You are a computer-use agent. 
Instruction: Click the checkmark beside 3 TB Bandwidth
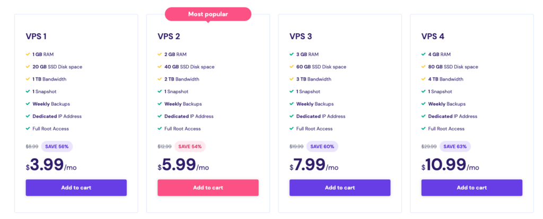[292, 79]
